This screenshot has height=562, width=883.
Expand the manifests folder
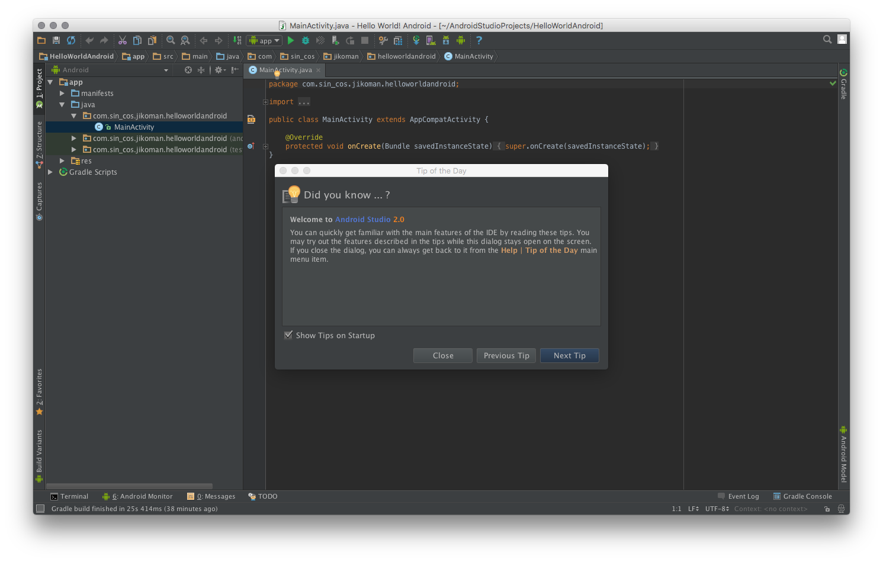[x=62, y=94]
